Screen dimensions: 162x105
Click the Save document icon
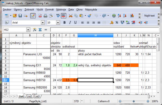tap(20, 16)
